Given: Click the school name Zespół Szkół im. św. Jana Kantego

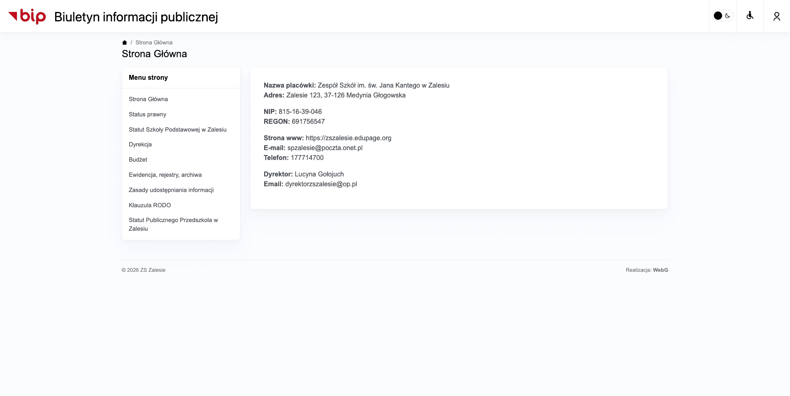Looking at the screenshot, I should pos(368,85).
